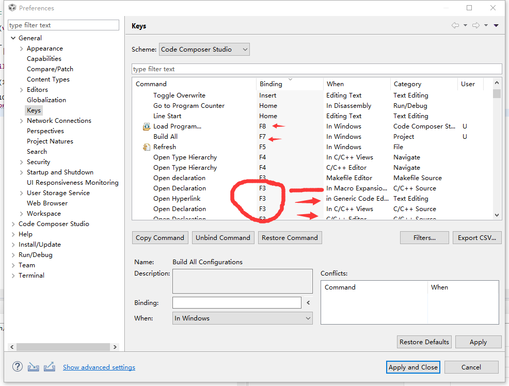Expand the Workspace node
The image size is (509, 386).
tap(22, 214)
